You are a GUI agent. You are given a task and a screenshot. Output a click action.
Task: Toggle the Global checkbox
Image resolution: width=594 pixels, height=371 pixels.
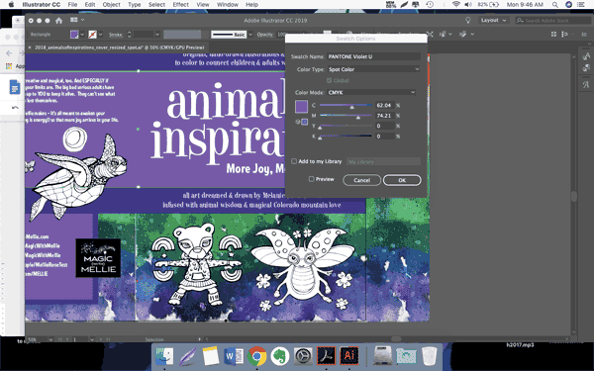point(330,80)
